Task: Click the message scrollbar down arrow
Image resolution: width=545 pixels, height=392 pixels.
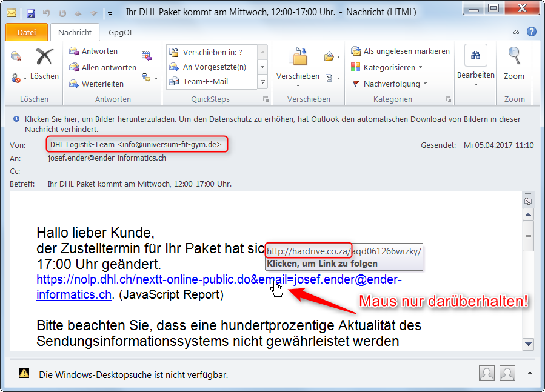Action: (528, 344)
